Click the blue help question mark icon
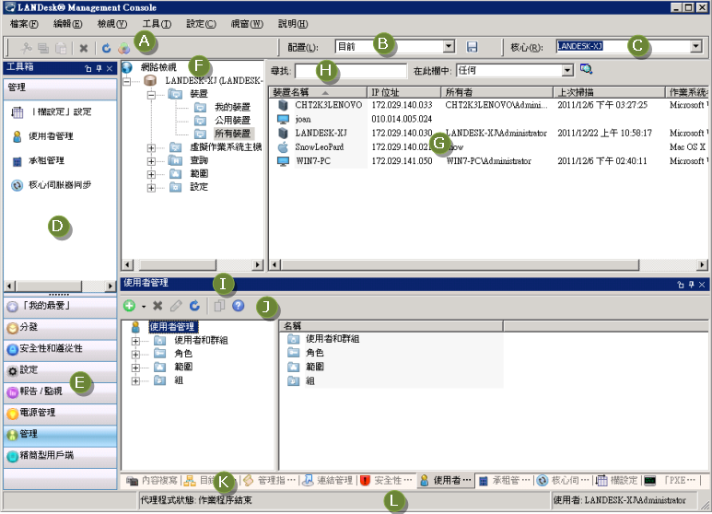 click(239, 306)
